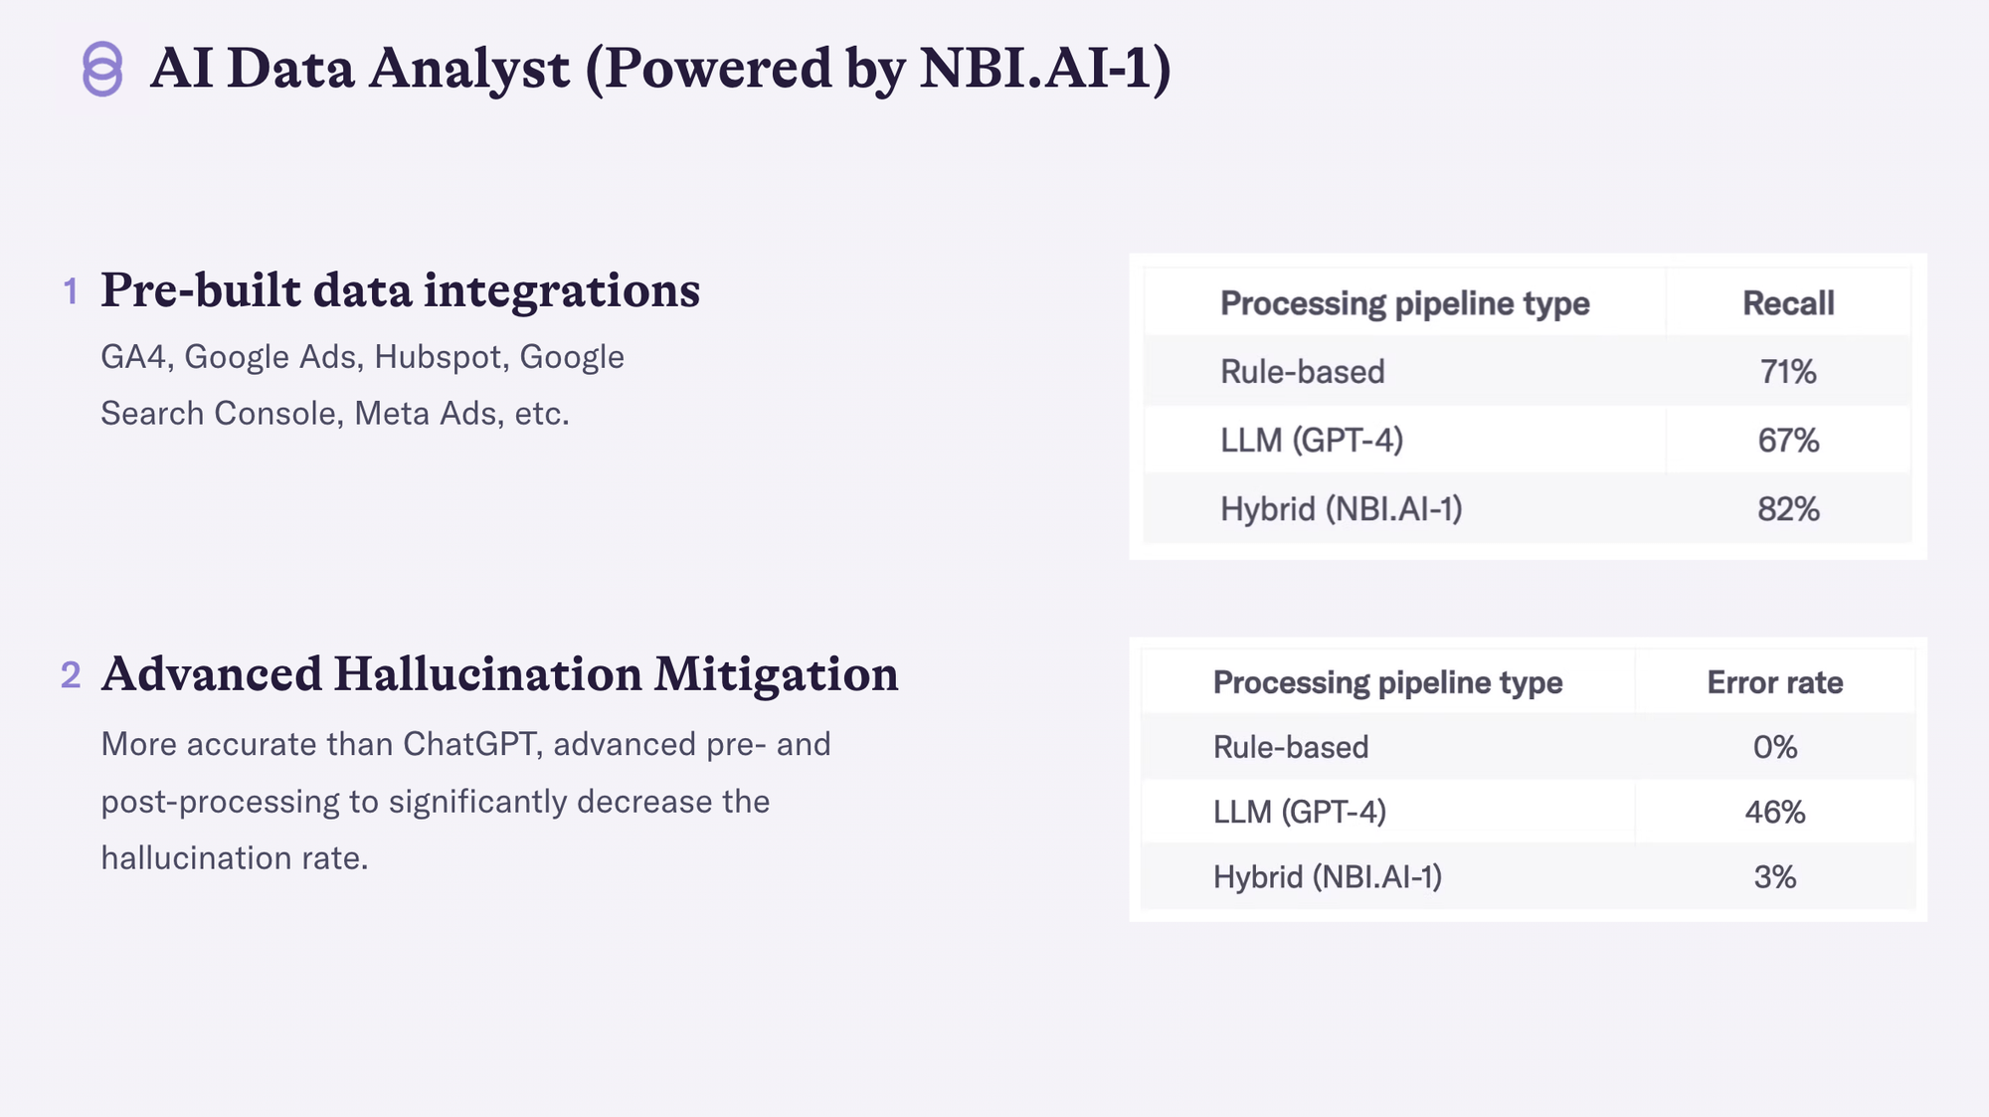Click the purple number 2 marker
The image size is (1989, 1117).
pos(71,675)
